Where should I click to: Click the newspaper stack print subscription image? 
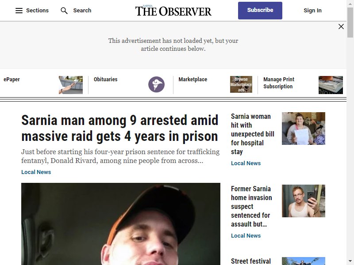331,85
